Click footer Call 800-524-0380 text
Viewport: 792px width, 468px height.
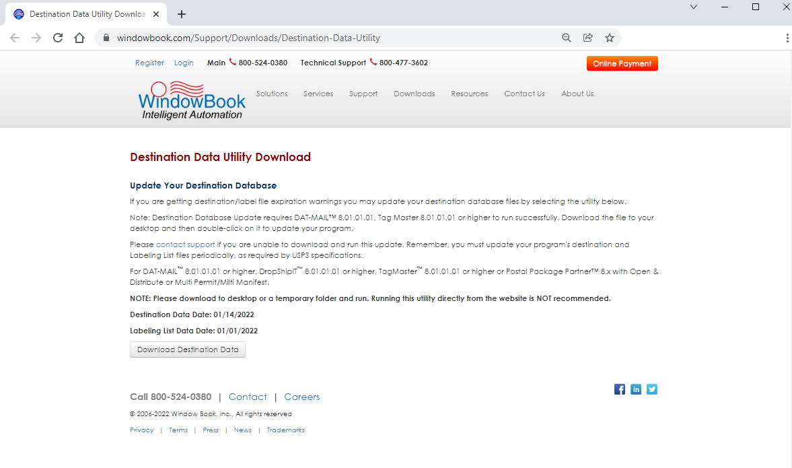(171, 397)
